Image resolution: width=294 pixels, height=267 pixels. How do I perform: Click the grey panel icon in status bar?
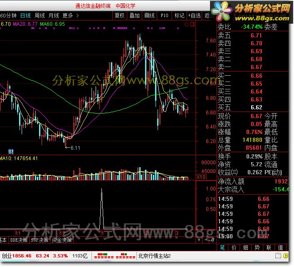(278, 255)
